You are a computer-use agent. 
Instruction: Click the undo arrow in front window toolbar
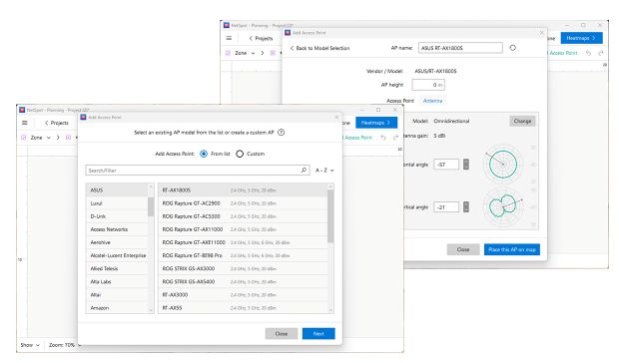tap(383, 138)
